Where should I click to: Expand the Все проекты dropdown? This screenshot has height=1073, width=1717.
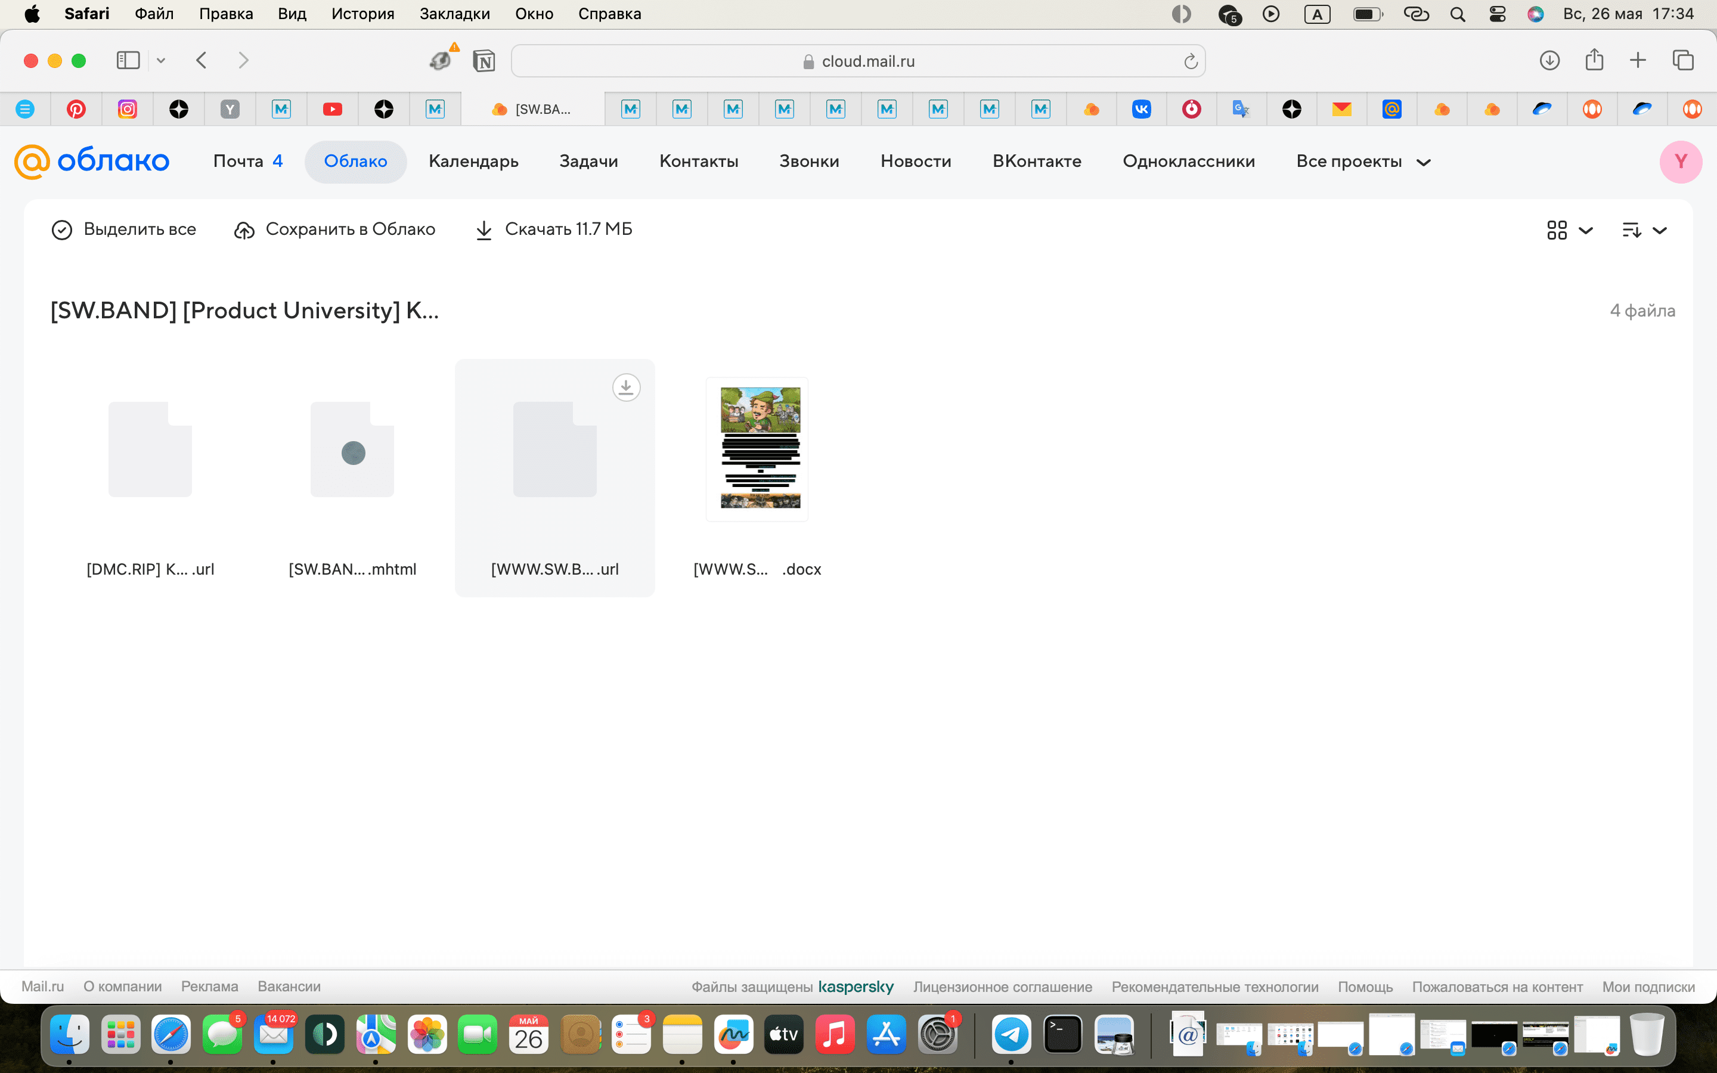coord(1362,162)
